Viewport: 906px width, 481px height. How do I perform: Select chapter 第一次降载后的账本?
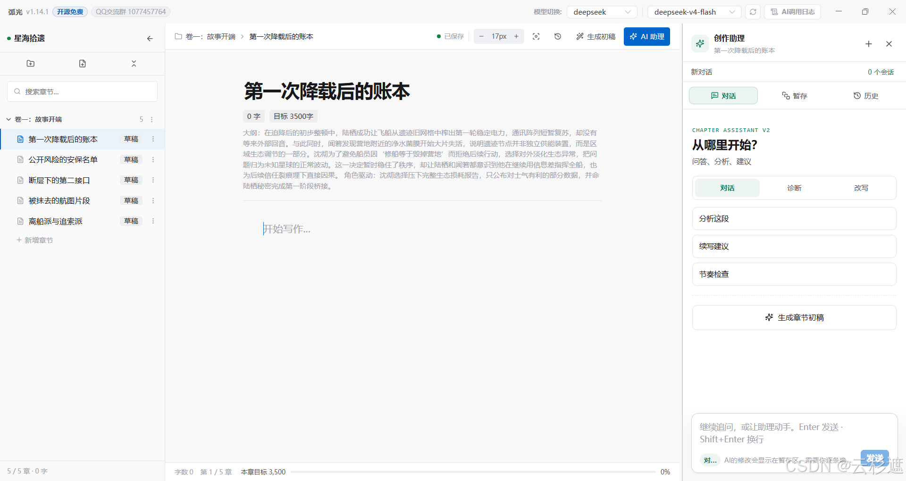63,139
